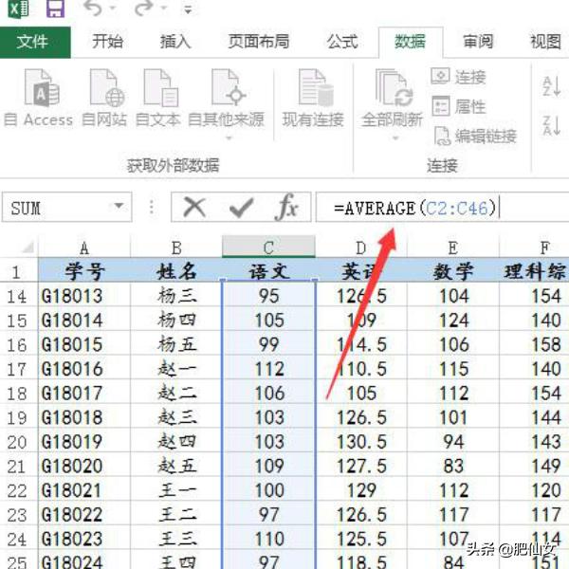Click name cell 杨三
The height and width of the screenshot is (569, 569).
tap(176, 296)
